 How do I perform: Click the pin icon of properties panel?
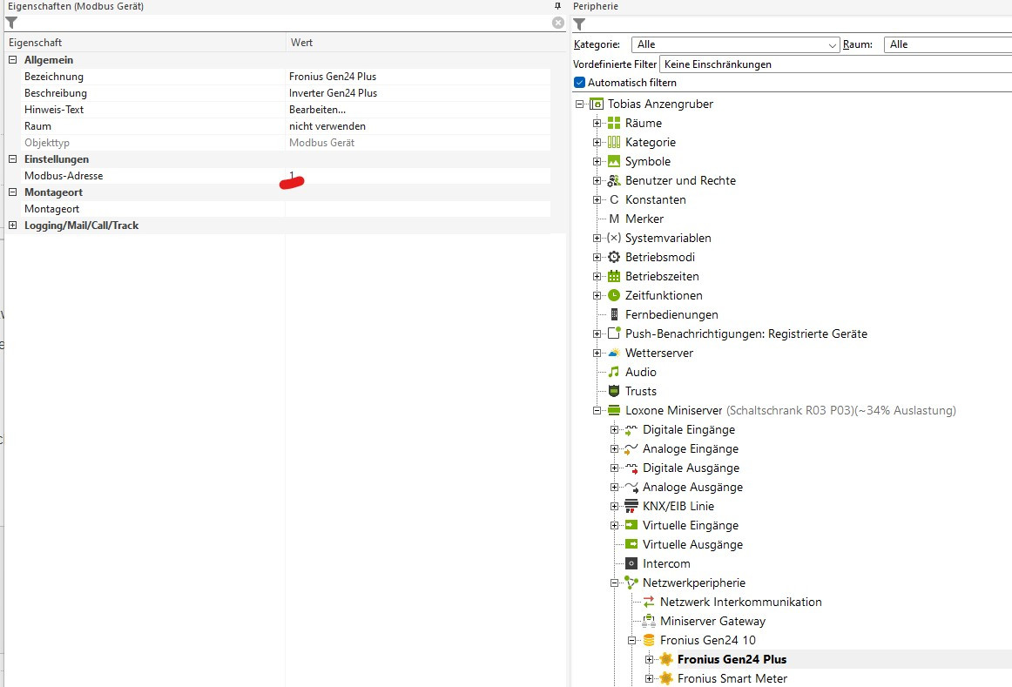point(558,6)
